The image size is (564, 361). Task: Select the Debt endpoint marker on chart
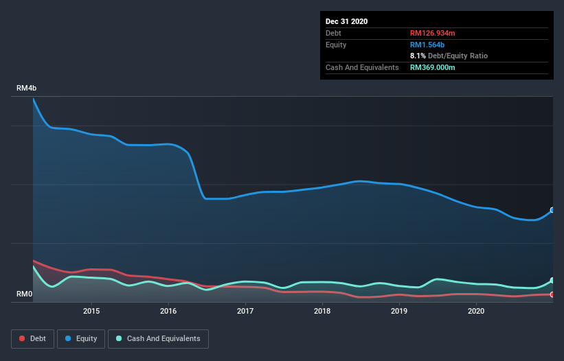click(x=552, y=294)
